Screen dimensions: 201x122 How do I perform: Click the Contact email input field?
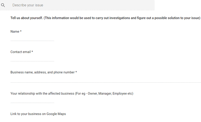click(32, 59)
